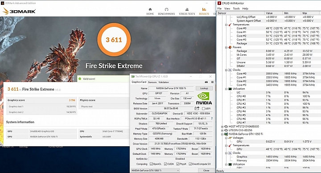
Task: Click the GPU-Z BIOS share/export icon
Action: 197,108
